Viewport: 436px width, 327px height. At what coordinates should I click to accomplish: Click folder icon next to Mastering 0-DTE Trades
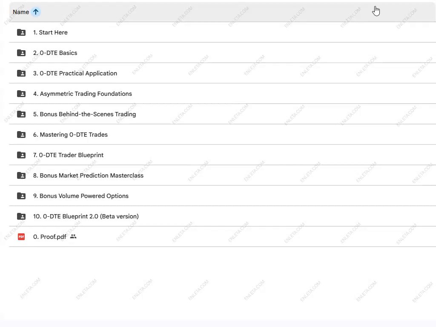[x=21, y=135]
